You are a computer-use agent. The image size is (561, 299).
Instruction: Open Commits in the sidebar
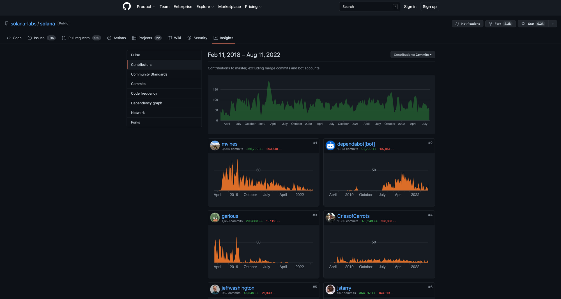[164, 84]
